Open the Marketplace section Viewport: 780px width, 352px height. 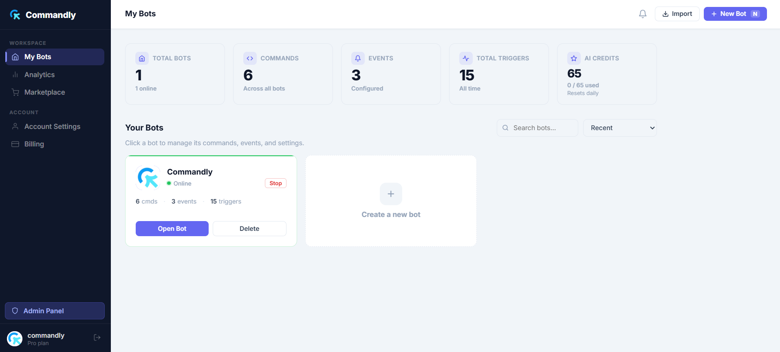55,92
